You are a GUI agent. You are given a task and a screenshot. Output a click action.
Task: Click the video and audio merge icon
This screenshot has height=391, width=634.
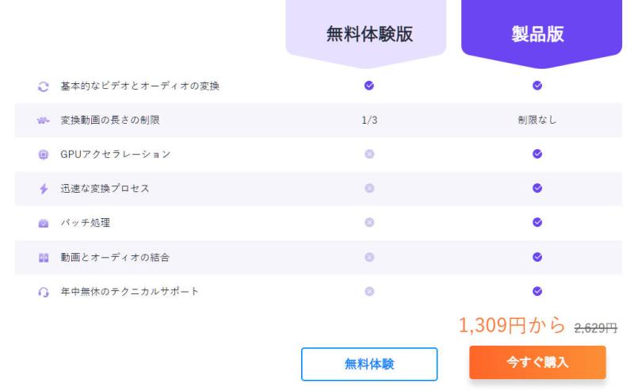point(44,258)
